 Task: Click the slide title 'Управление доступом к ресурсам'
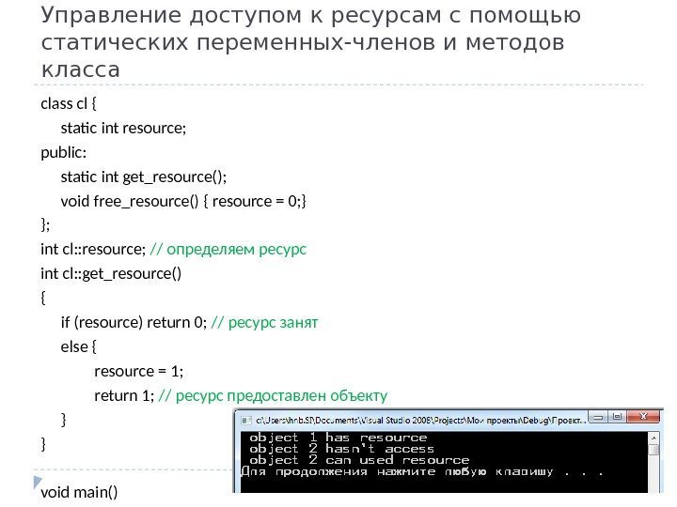point(311,15)
